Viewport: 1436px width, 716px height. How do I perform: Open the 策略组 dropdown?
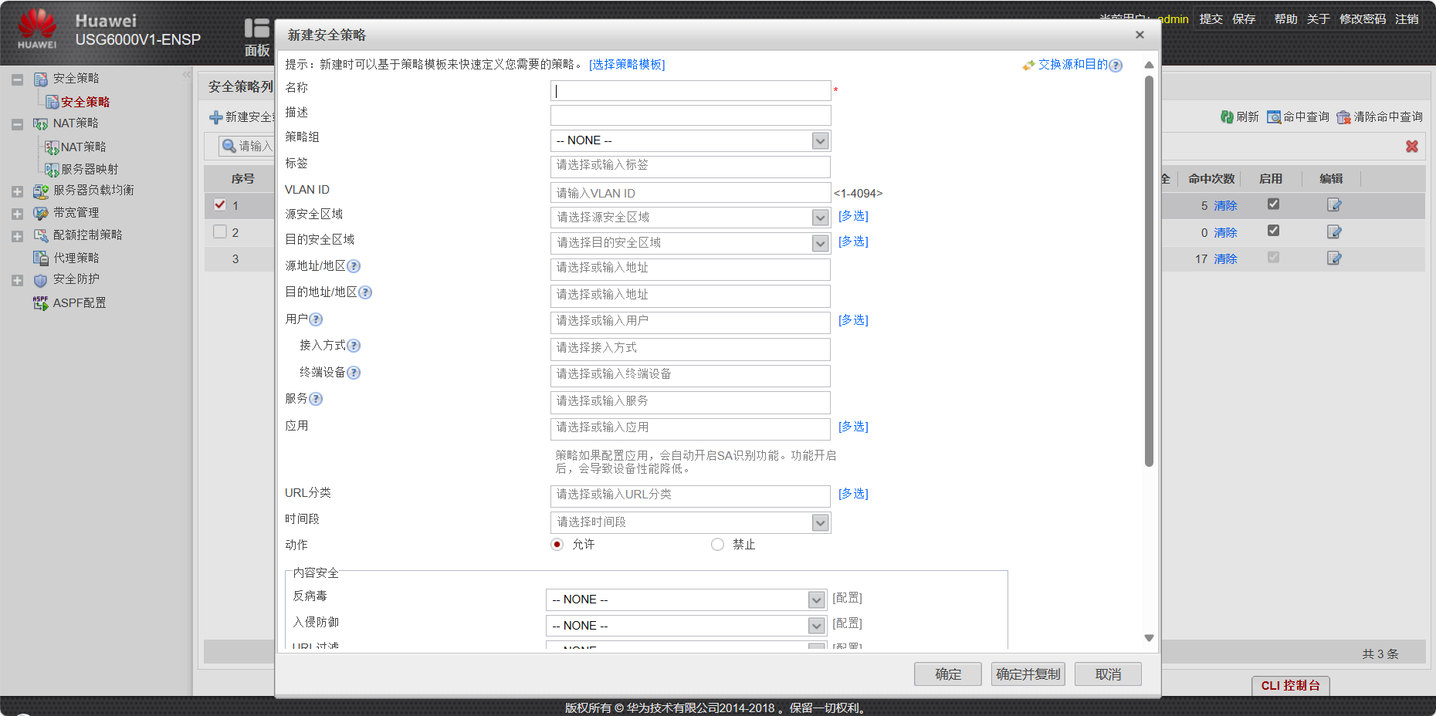821,140
